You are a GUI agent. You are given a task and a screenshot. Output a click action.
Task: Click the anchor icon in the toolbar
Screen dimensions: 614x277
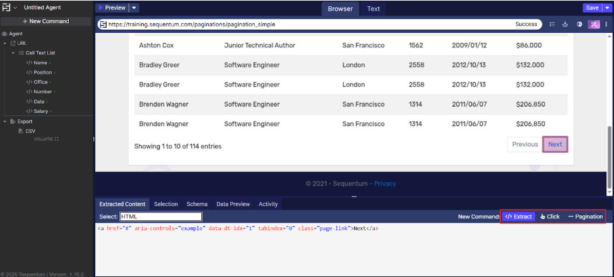tap(565, 25)
